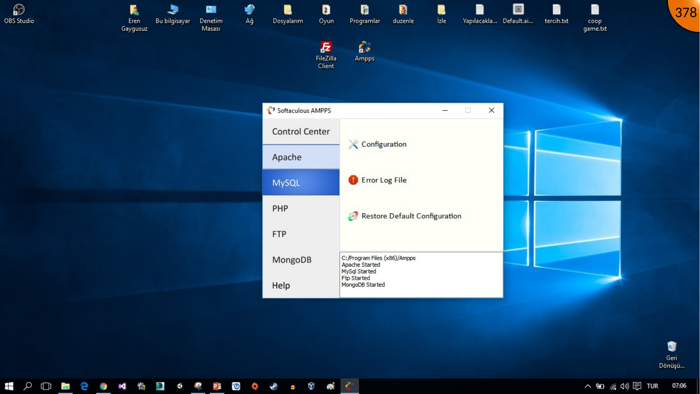Select the Yapılacakla... text file icon
The image size is (700, 394).
tap(480, 14)
